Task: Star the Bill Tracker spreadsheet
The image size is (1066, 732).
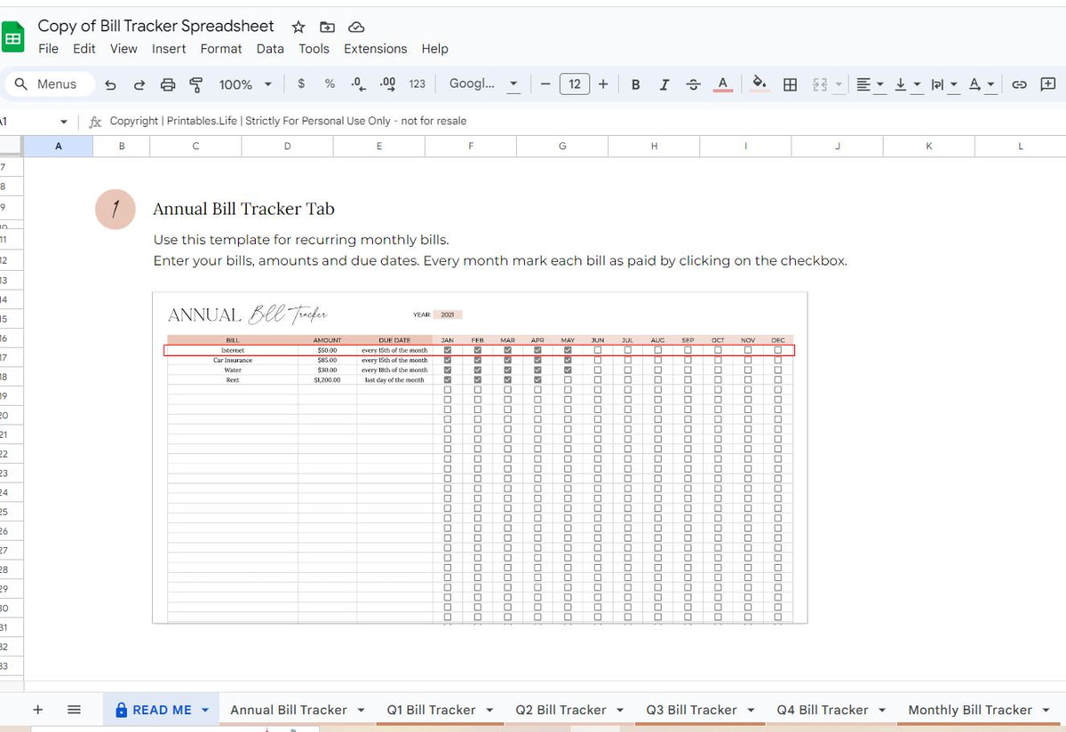Action: pyautogui.click(x=298, y=27)
